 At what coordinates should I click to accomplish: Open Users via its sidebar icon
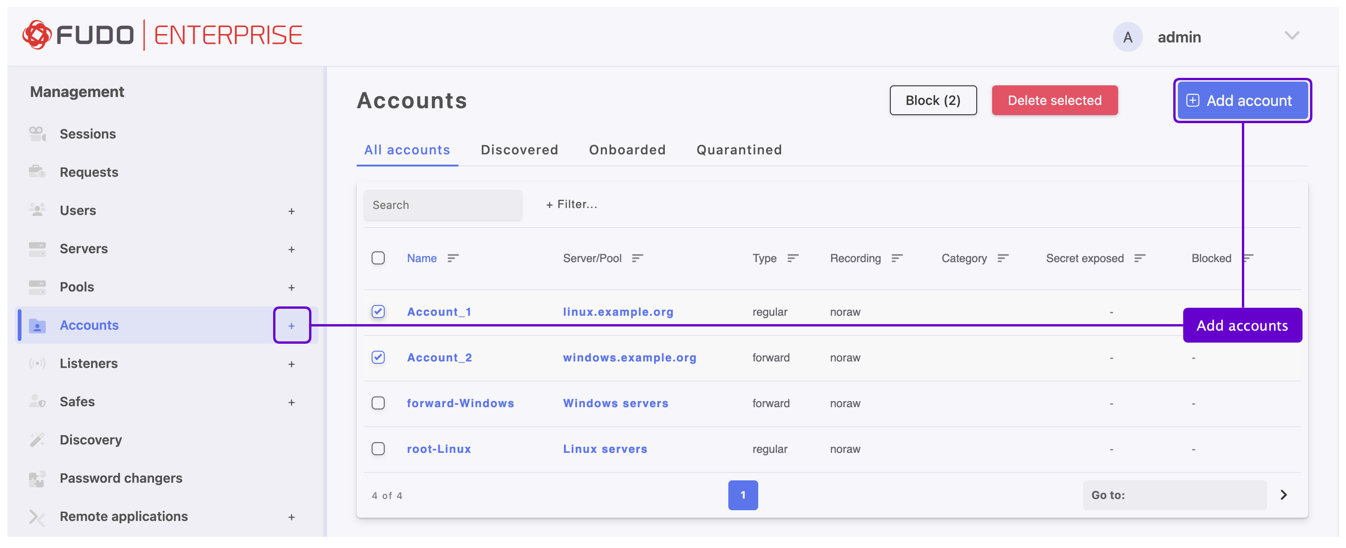click(x=37, y=210)
